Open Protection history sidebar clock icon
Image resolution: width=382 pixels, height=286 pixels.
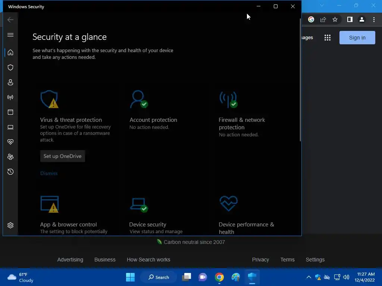[x=10, y=172]
